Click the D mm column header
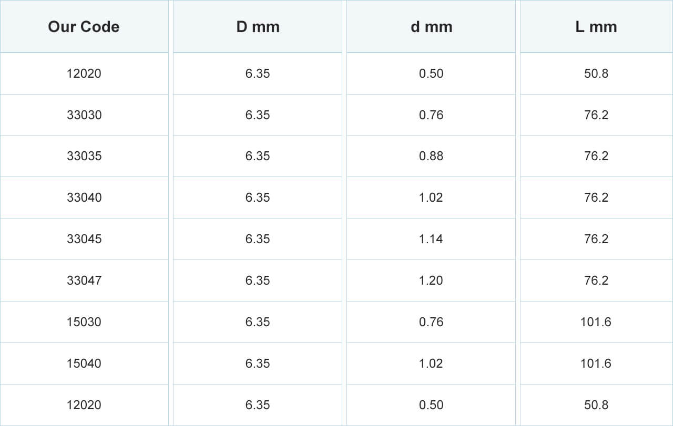 (x=258, y=26)
